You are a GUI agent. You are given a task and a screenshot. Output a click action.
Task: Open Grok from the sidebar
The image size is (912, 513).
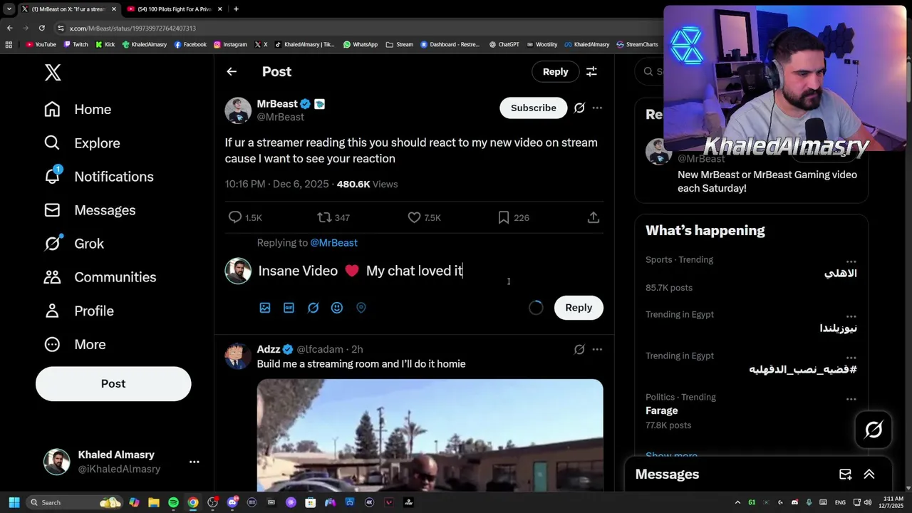[74, 244]
